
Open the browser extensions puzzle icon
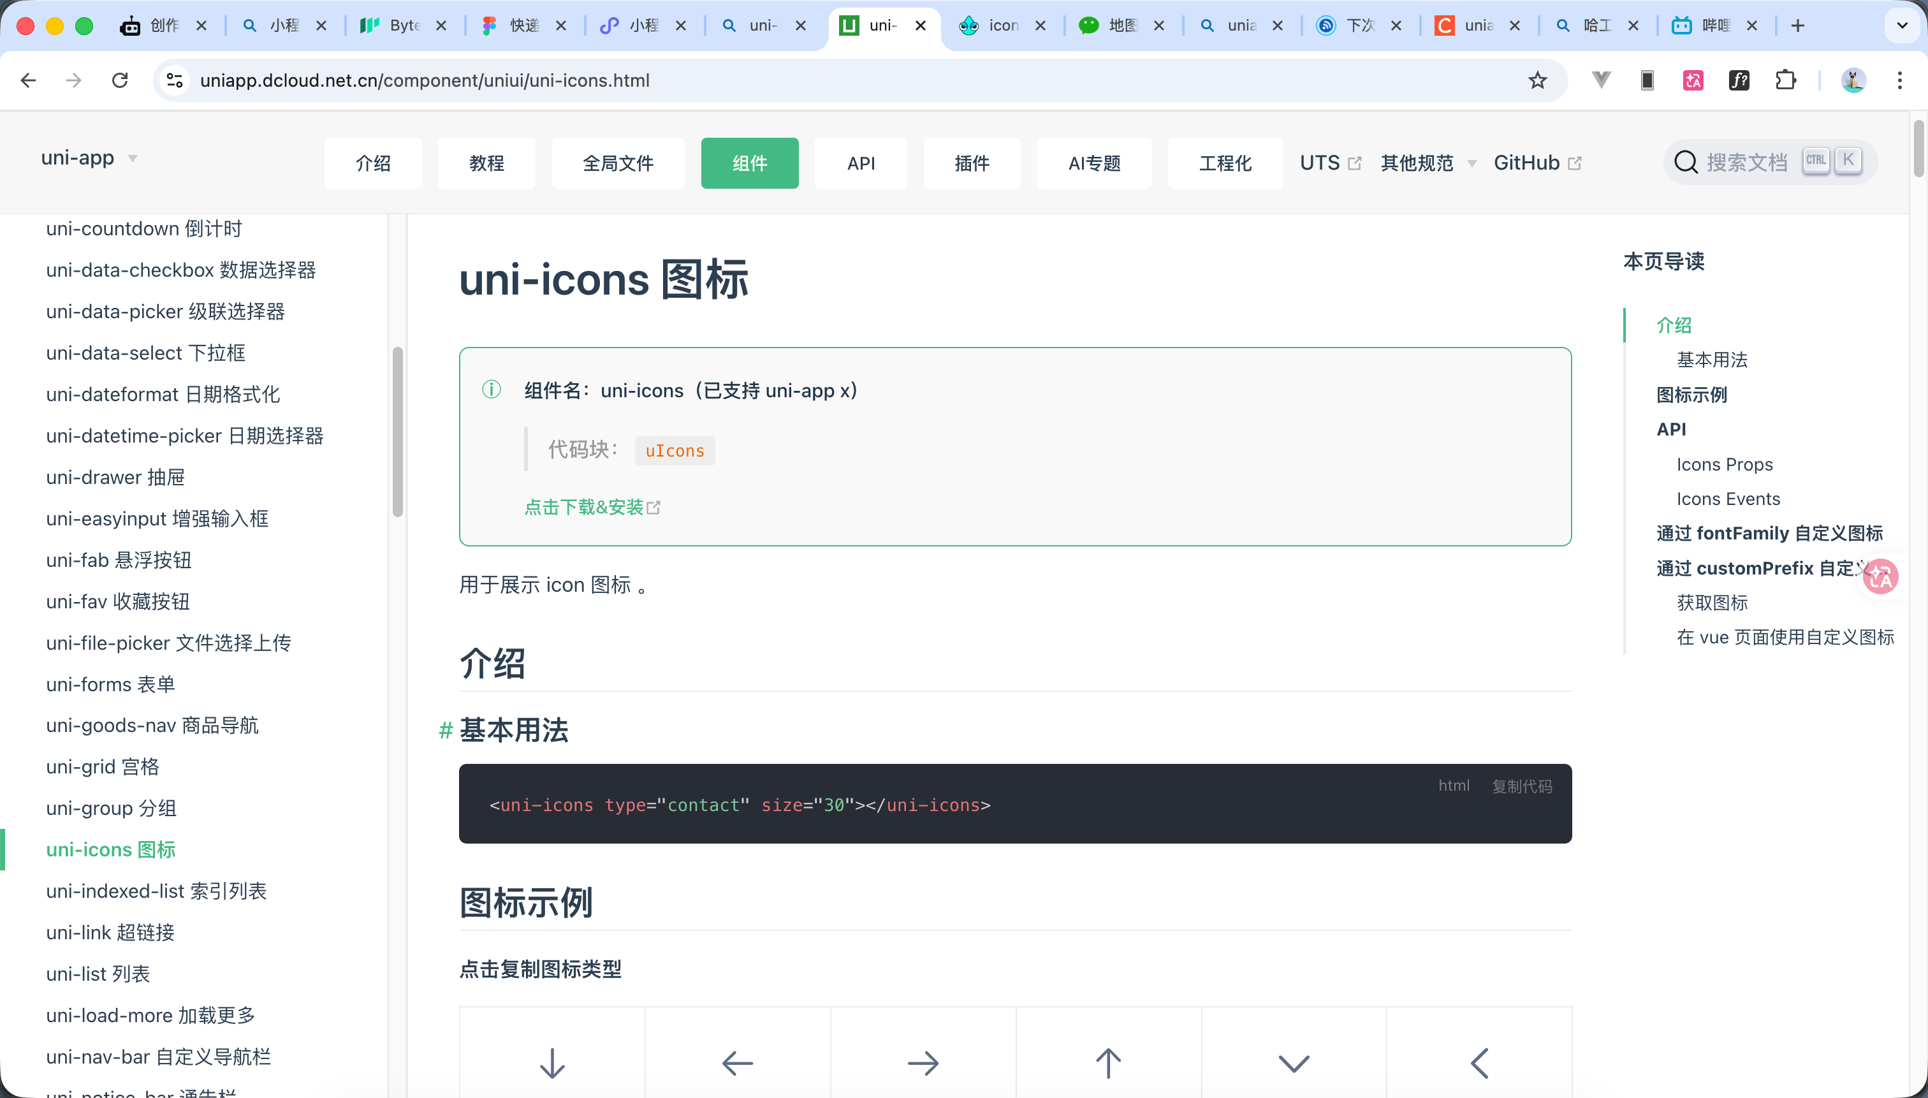[x=1785, y=80]
